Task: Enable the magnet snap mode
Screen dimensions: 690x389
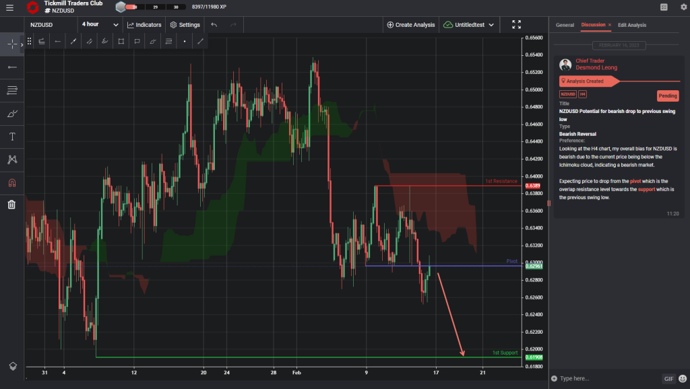Action: 11,182
